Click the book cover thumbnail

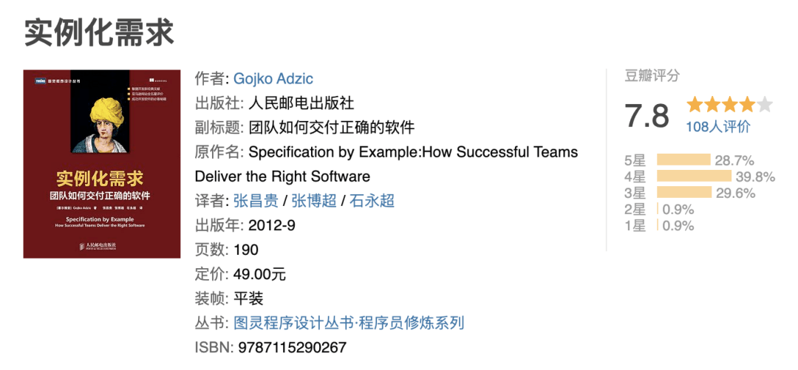(102, 164)
